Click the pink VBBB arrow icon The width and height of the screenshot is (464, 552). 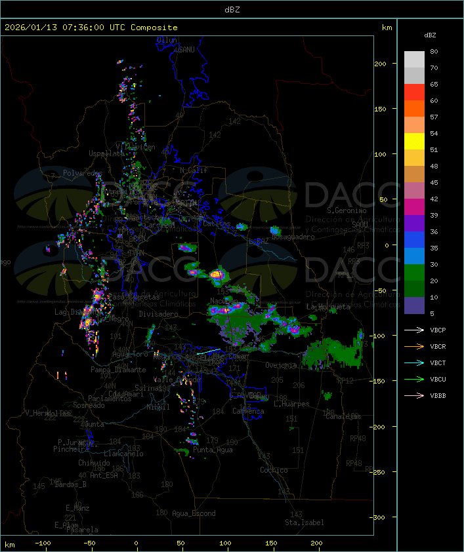click(415, 396)
